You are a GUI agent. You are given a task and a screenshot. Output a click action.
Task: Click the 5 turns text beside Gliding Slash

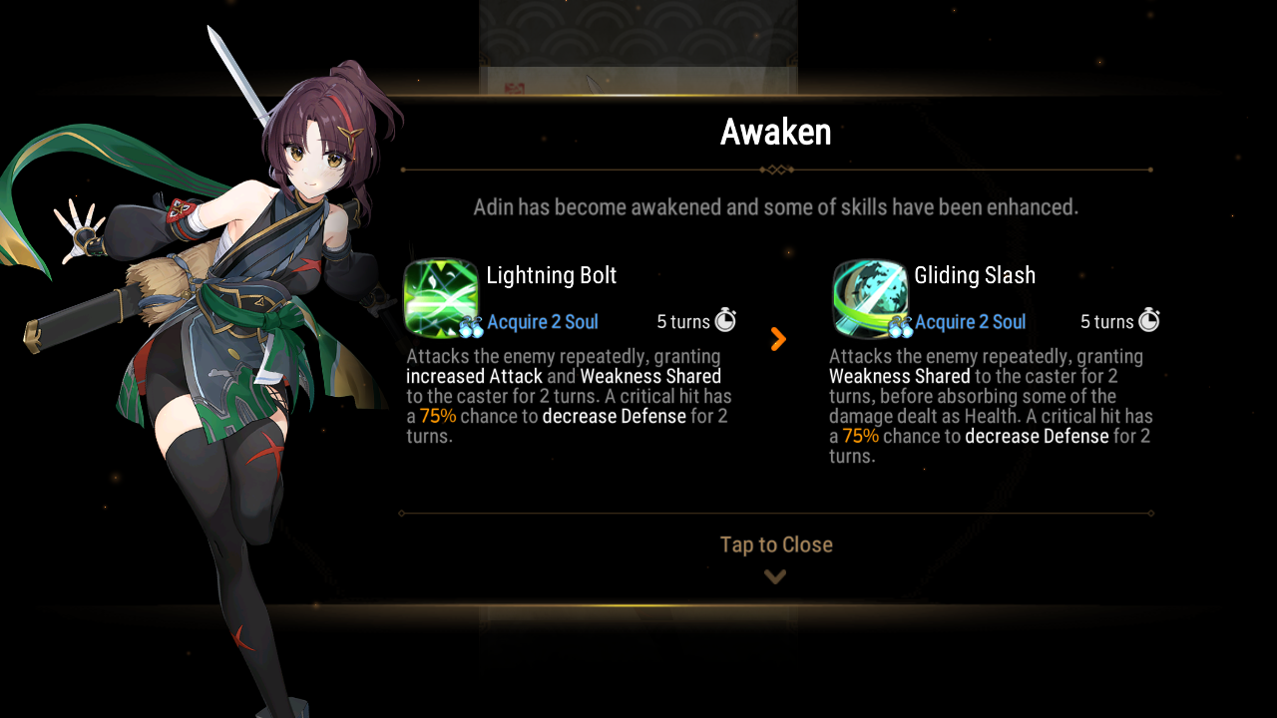pyautogui.click(x=1107, y=322)
